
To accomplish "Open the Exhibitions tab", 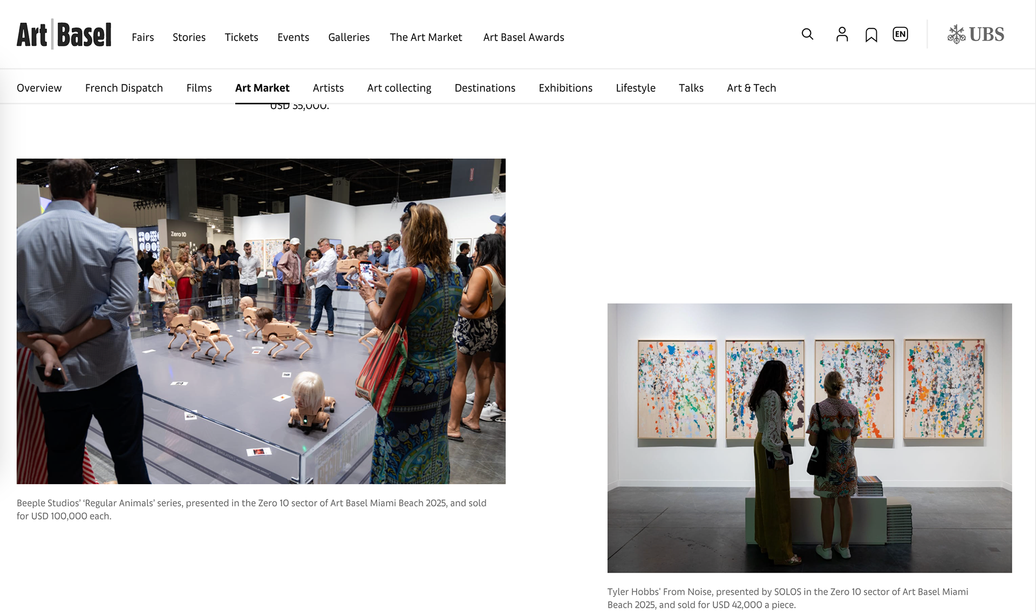I will 565,88.
